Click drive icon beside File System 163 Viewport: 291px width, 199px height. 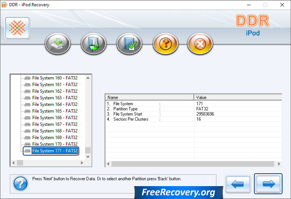[28, 98]
